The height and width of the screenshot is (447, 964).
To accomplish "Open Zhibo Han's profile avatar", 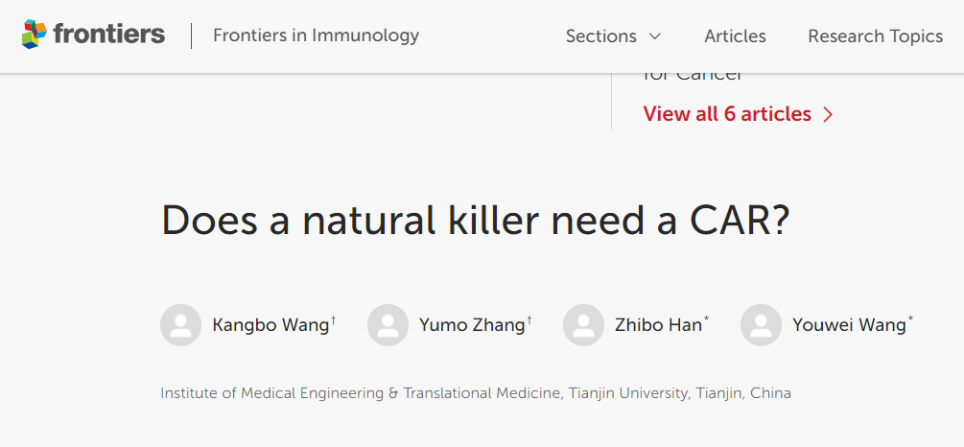I will 583,324.
